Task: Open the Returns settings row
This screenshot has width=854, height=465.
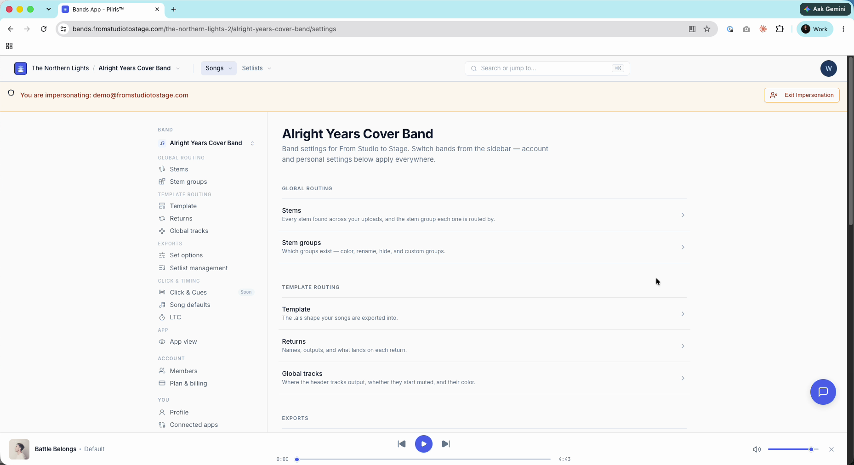Action: click(x=484, y=346)
